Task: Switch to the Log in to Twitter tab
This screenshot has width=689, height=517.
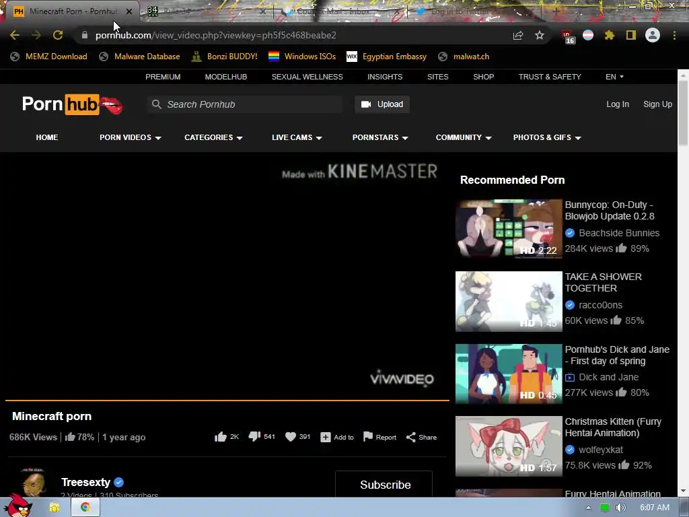Action: (474, 11)
